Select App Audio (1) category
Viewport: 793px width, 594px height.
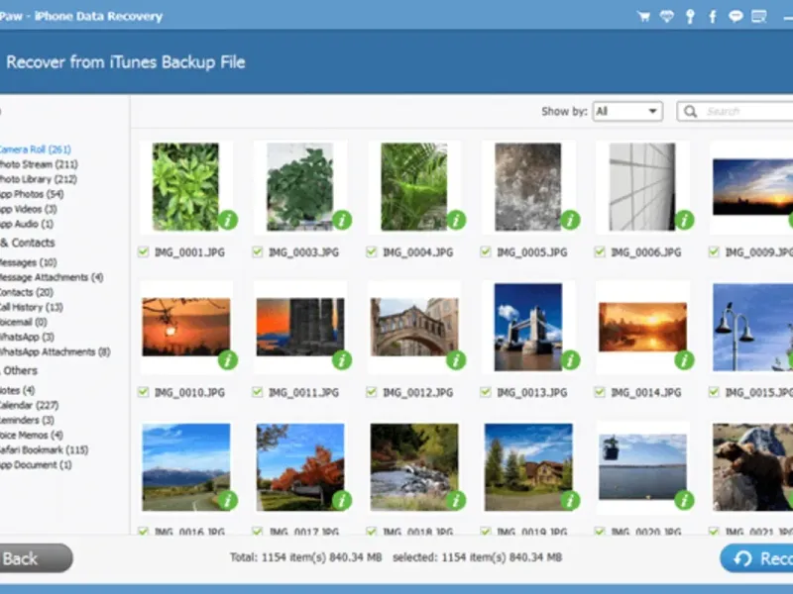[26, 224]
